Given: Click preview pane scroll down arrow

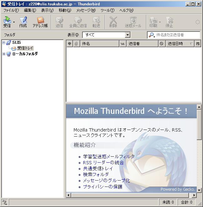Looking at the screenshot, I should pyautogui.click(x=199, y=190).
